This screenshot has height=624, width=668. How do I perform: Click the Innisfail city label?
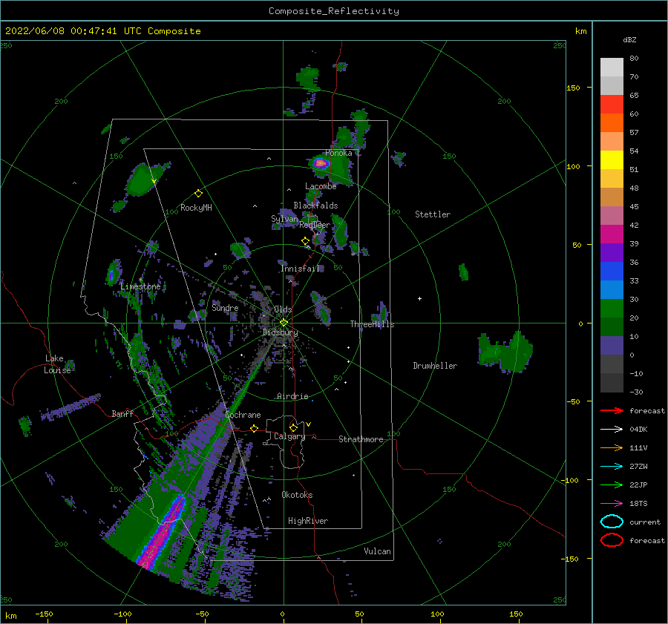point(300,269)
